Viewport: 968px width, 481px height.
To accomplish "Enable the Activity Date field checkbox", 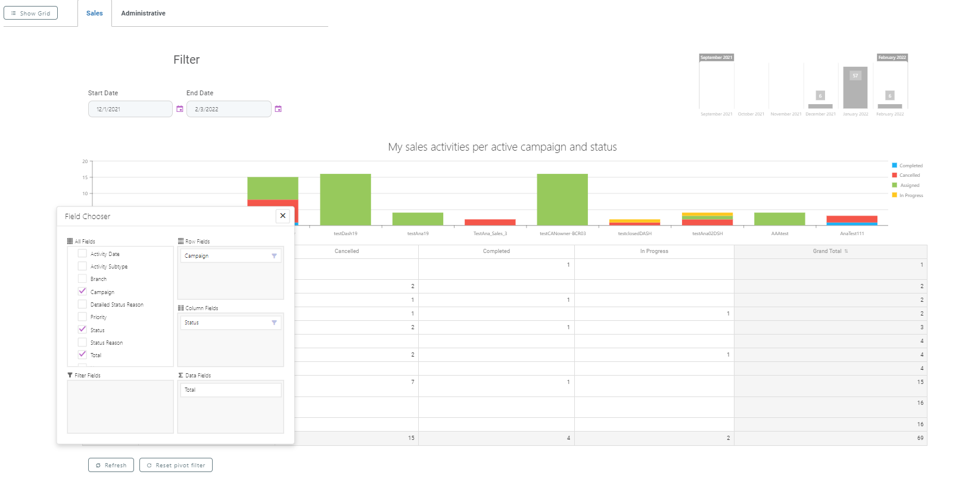I will [82, 254].
